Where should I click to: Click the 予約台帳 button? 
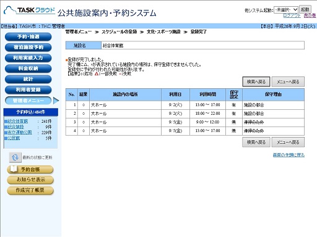(30, 169)
